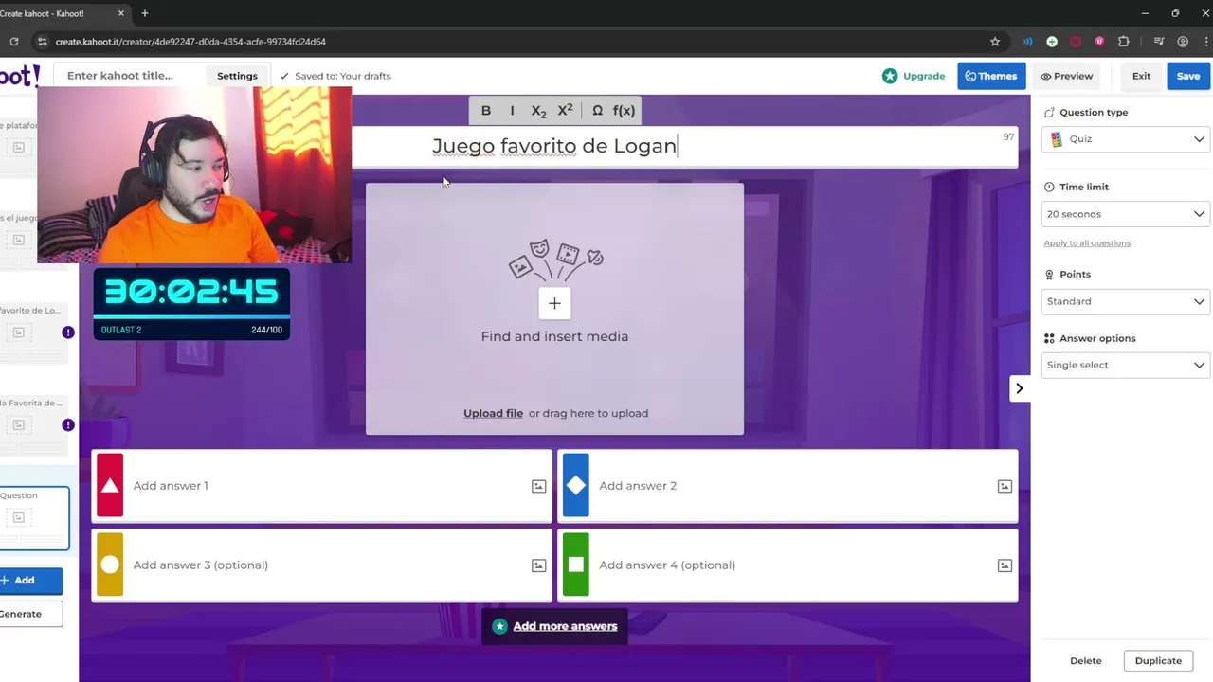Save the kahoot
The height and width of the screenshot is (682, 1213).
tap(1188, 76)
